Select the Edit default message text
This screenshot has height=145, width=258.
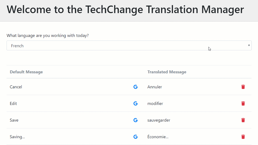13,103
